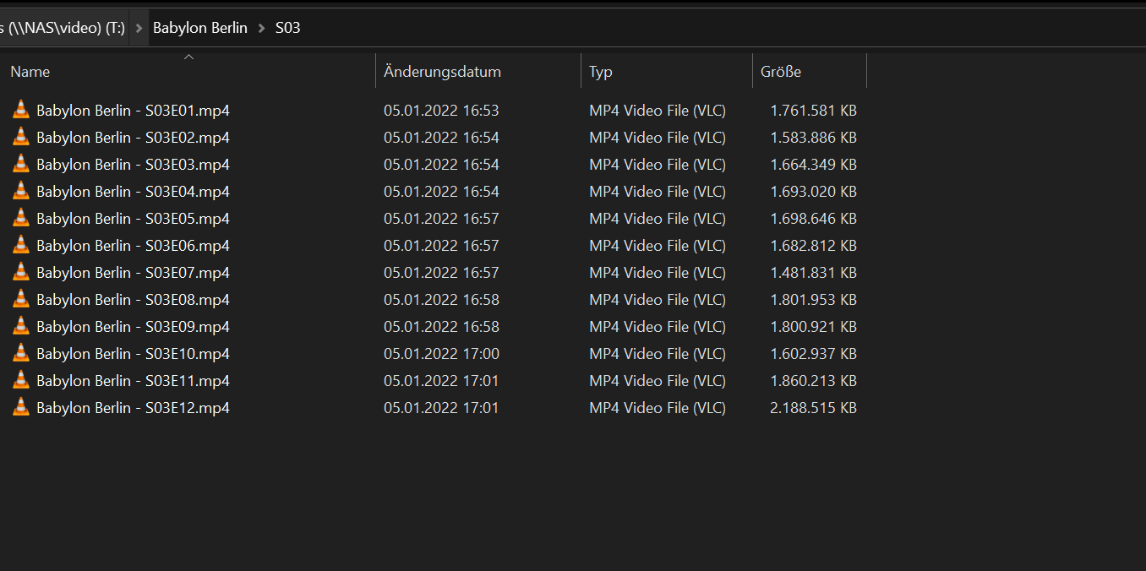Select the VLC cone icon for S03E12.mp4
This screenshot has height=571, width=1146.
pos(21,407)
